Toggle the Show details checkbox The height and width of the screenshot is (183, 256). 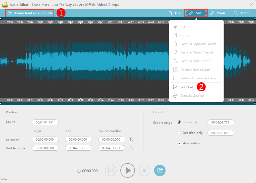[179, 143]
